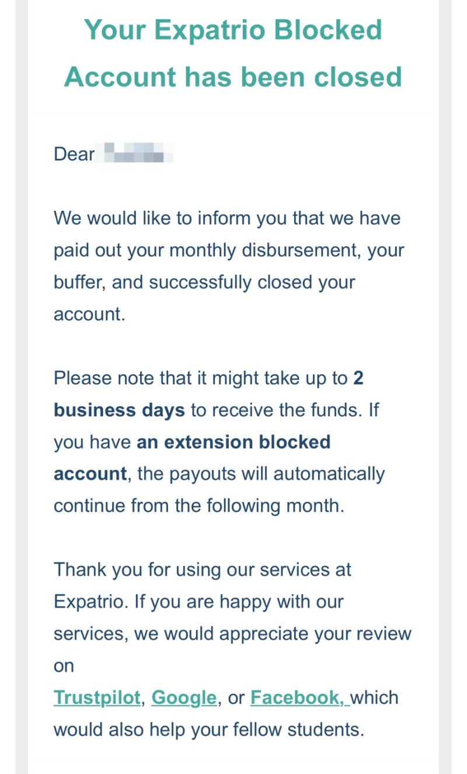The width and height of the screenshot is (467, 774).
Task: Click the 'Expatrio. If you are happy' line
Action: [x=198, y=602]
